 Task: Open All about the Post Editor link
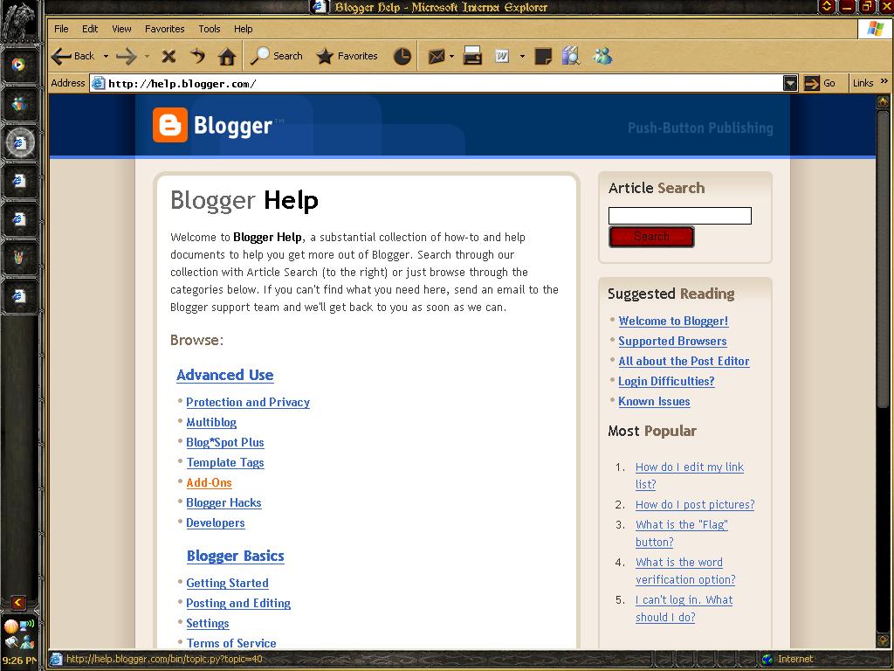684,361
